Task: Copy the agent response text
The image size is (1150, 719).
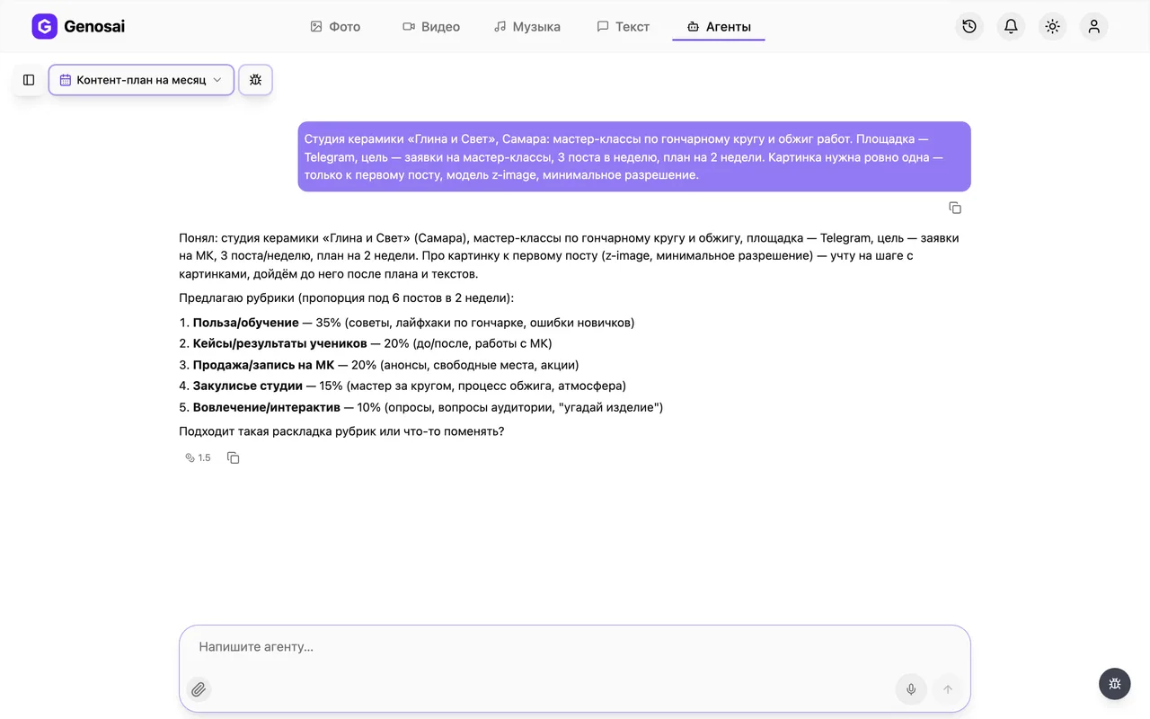Action: [x=233, y=457]
